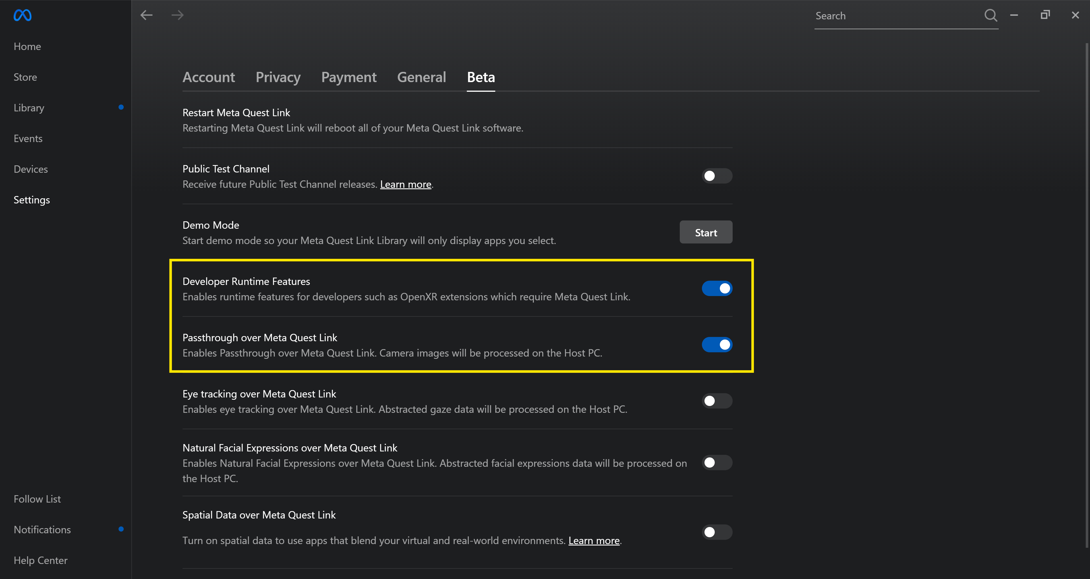Select the Beta tab

481,77
